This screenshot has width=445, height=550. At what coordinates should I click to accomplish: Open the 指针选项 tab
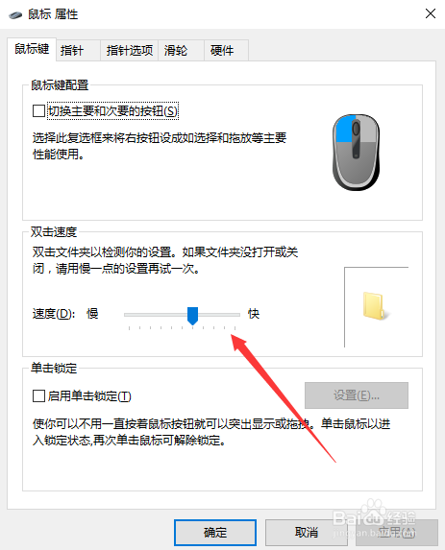point(129,51)
